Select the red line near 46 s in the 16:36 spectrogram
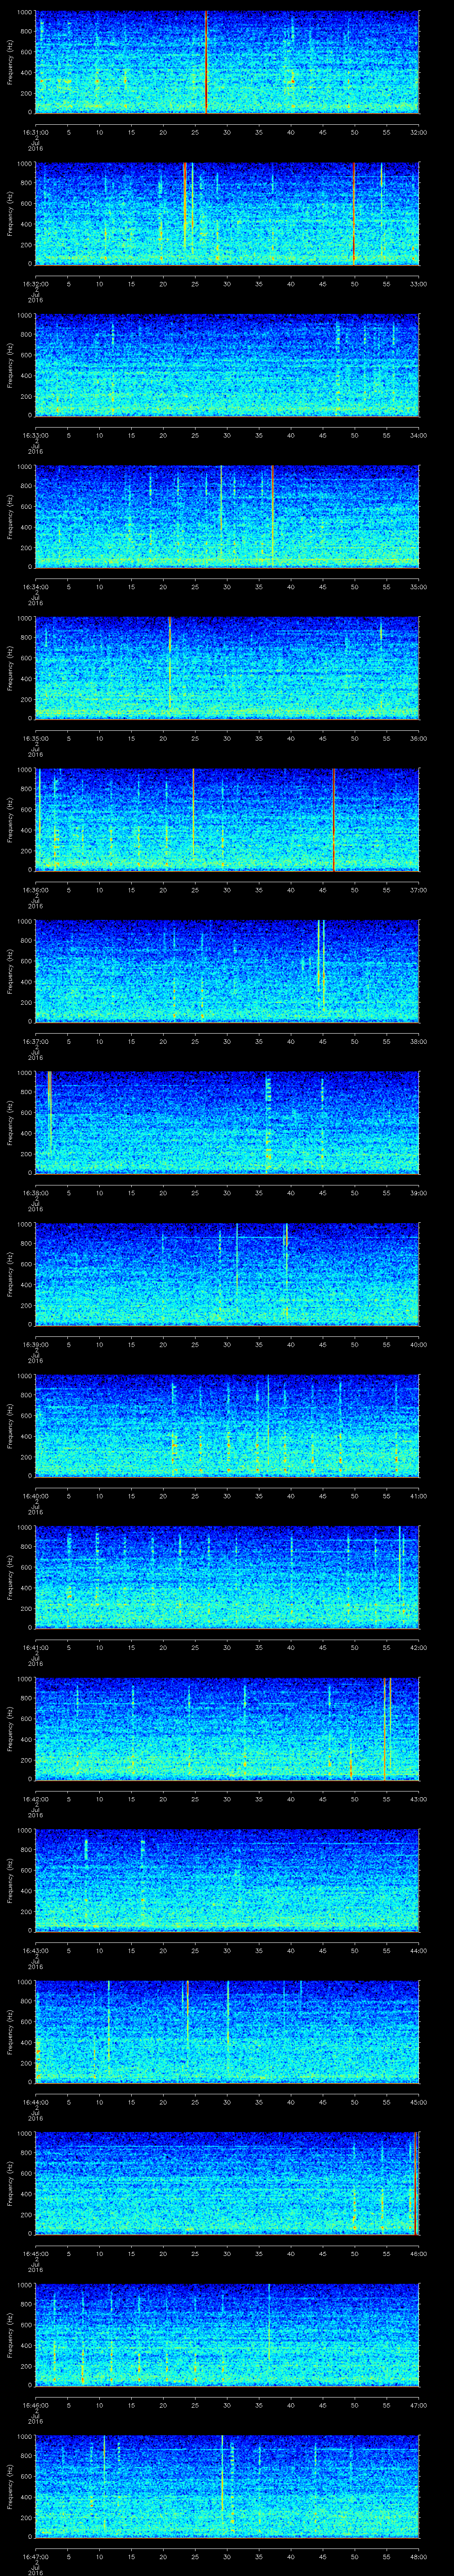This screenshot has width=454, height=2576. (333, 819)
